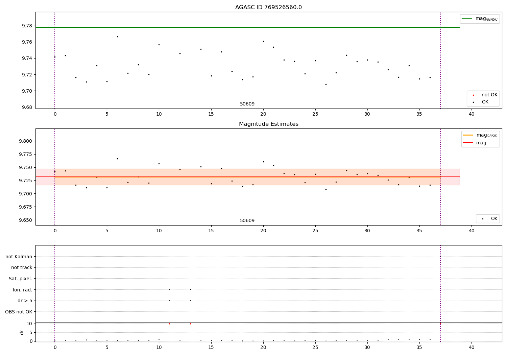Click the 'Sat. pixel.' row label
507x355 pixels.
point(21,279)
